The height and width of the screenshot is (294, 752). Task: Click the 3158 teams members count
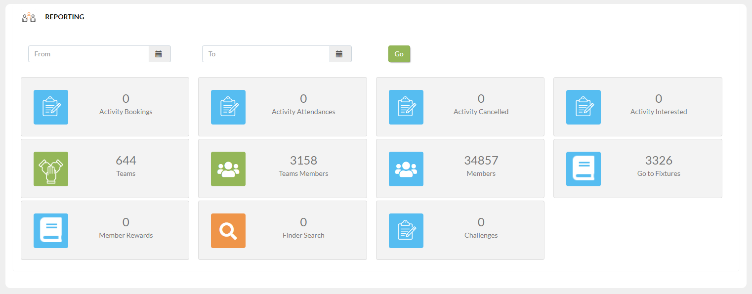[303, 161]
